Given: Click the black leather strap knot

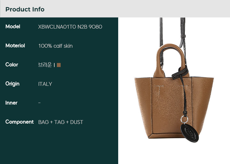Looking at the screenshot, I should 180,73.
